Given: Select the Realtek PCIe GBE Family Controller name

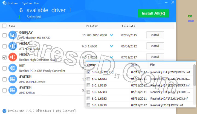Looking at the screenshot, I should (42, 71).
